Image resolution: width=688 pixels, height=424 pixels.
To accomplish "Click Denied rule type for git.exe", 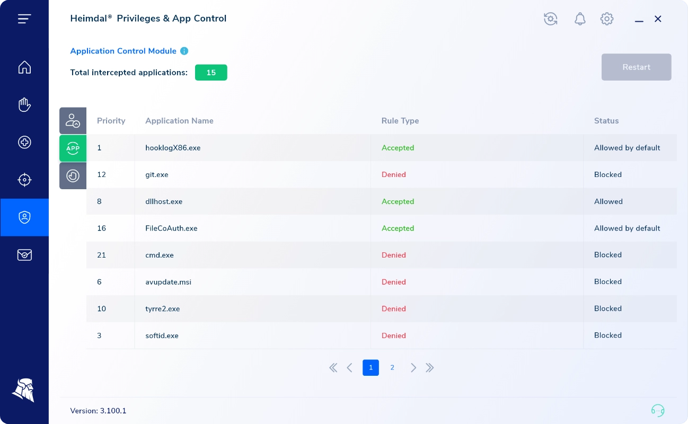I will click(394, 174).
